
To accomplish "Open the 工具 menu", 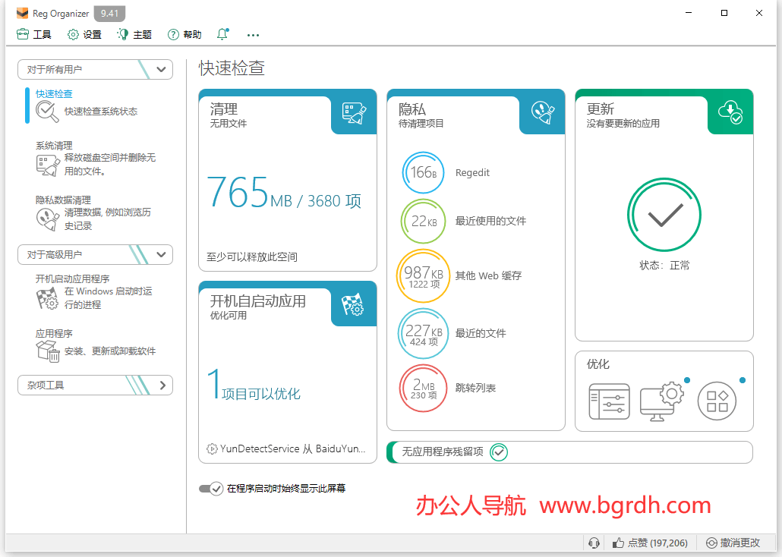I will (33, 34).
